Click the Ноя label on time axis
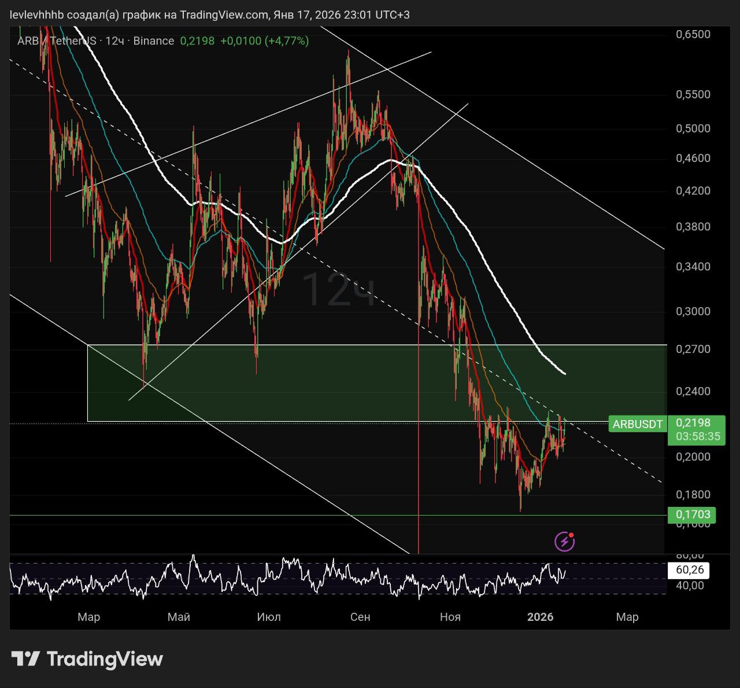 pyautogui.click(x=450, y=617)
